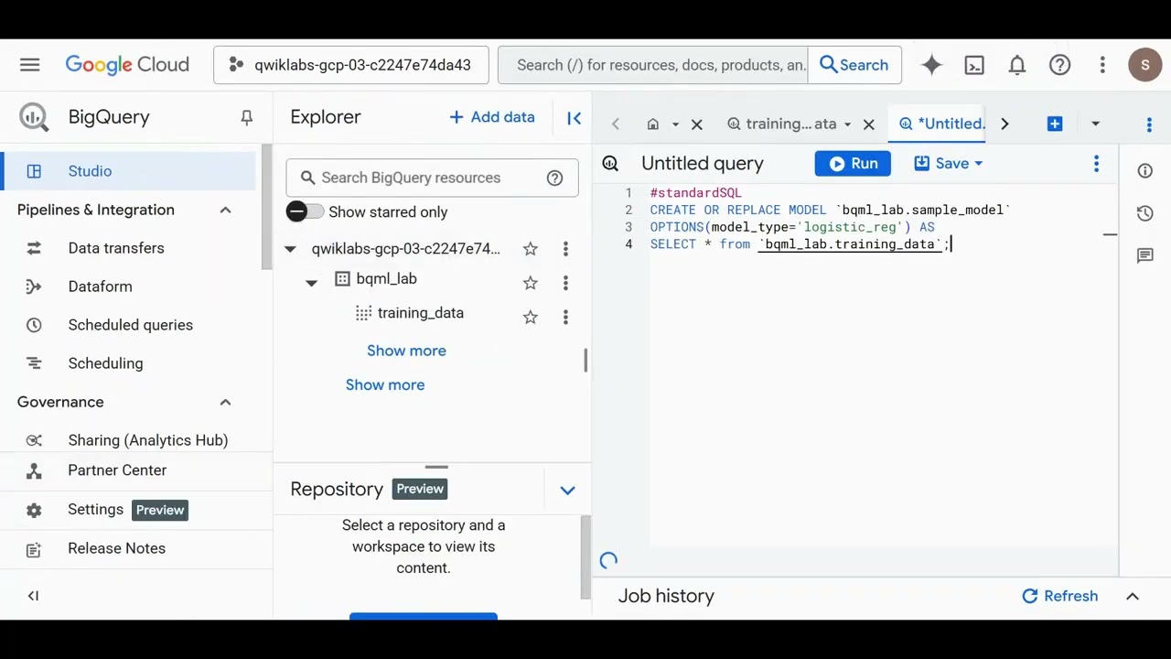Image resolution: width=1171 pixels, height=659 pixels.
Task: Collapse Pipelines & Integration section
Action: click(x=225, y=210)
